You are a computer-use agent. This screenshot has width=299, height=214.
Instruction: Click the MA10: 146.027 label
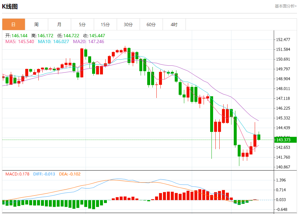[x=53, y=41]
